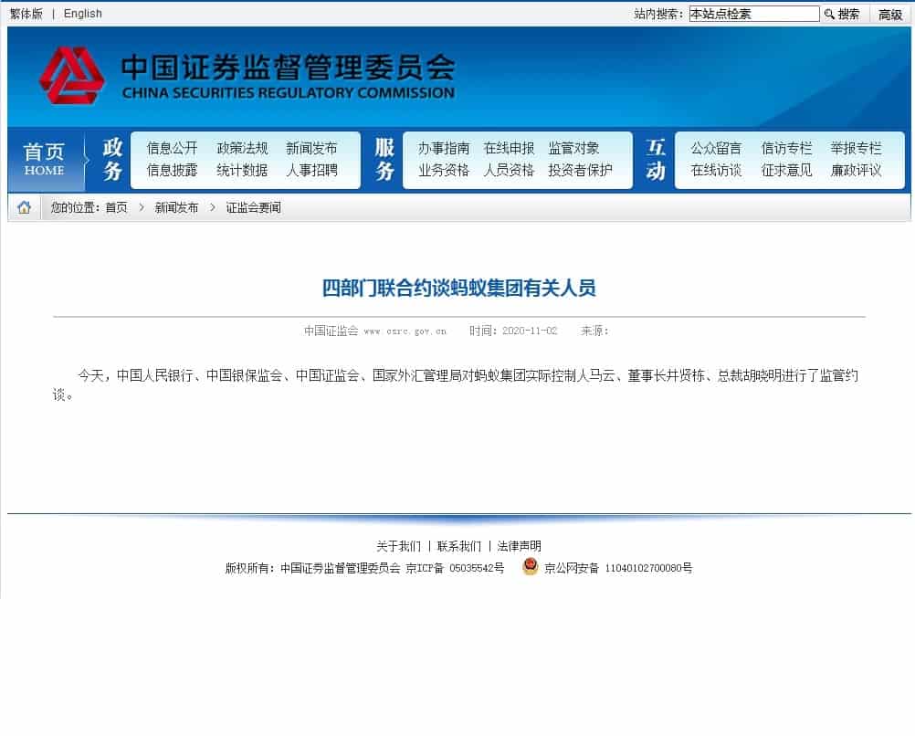The height and width of the screenshot is (736, 915).
Task: Open 投资者保护 service link
Action: [580, 171]
